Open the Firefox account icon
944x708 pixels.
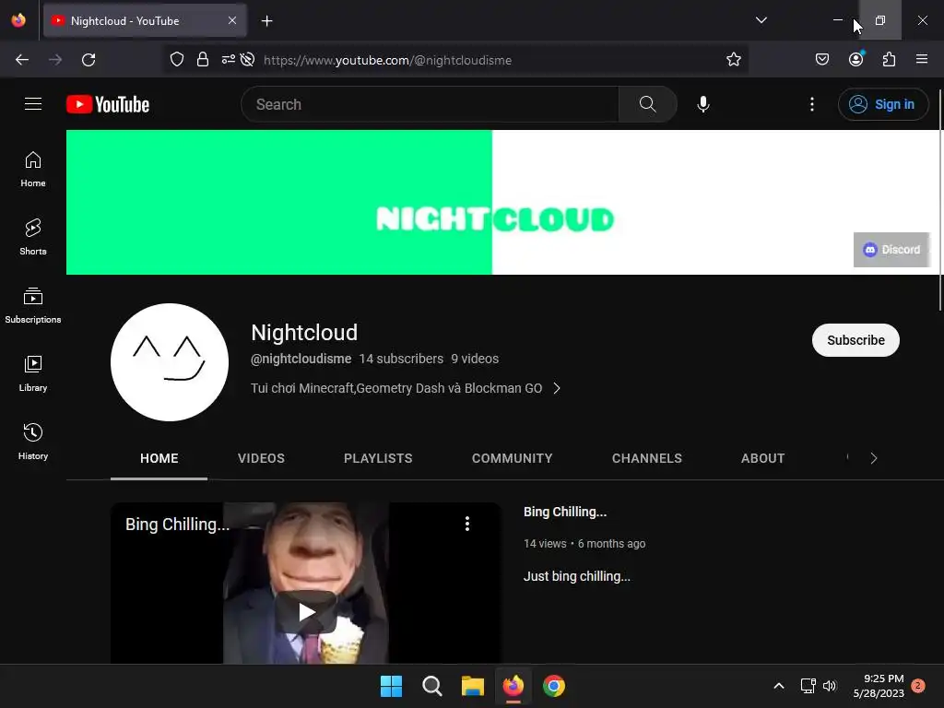856,59
